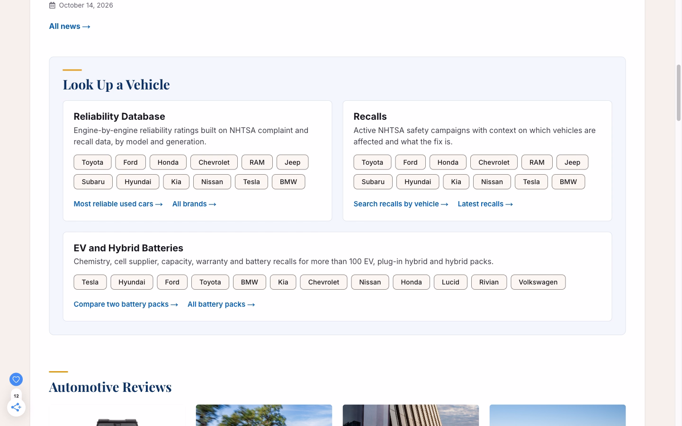Open Most reliable used cars link
The width and height of the screenshot is (682, 426).
coord(118,204)
